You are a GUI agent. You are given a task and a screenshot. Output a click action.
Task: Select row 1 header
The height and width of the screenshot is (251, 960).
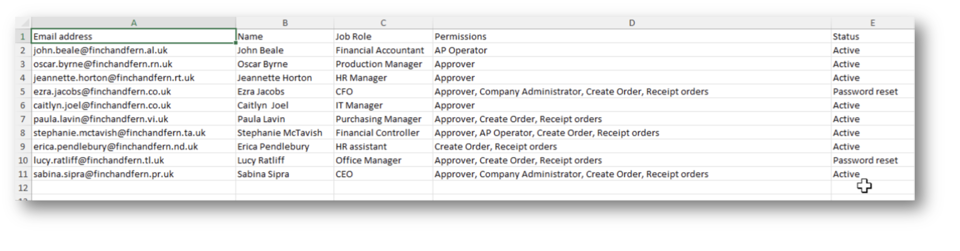point(23,36)
